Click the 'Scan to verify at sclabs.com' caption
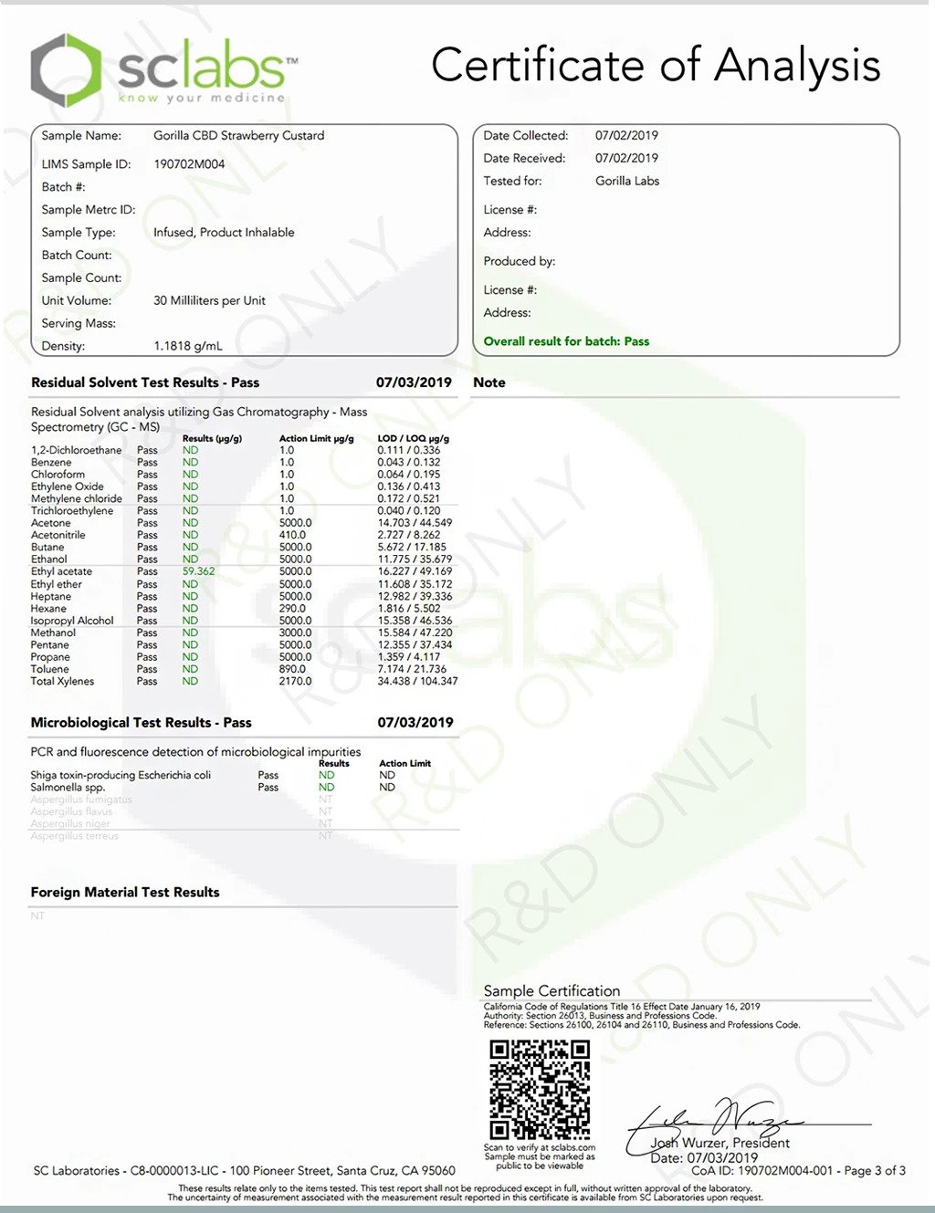Screen dimensions: 935x1213 click(539, 1147)
